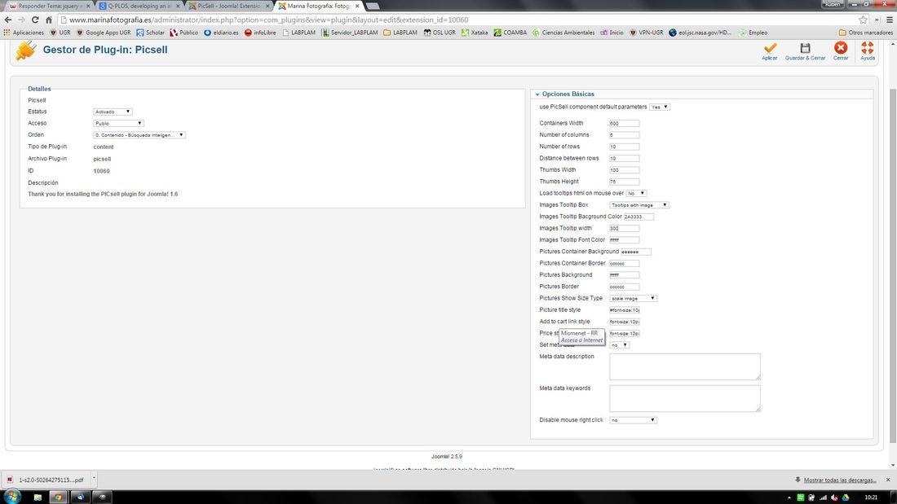Open Chrome from the Windows taskbar

click(x=58, y=497)
